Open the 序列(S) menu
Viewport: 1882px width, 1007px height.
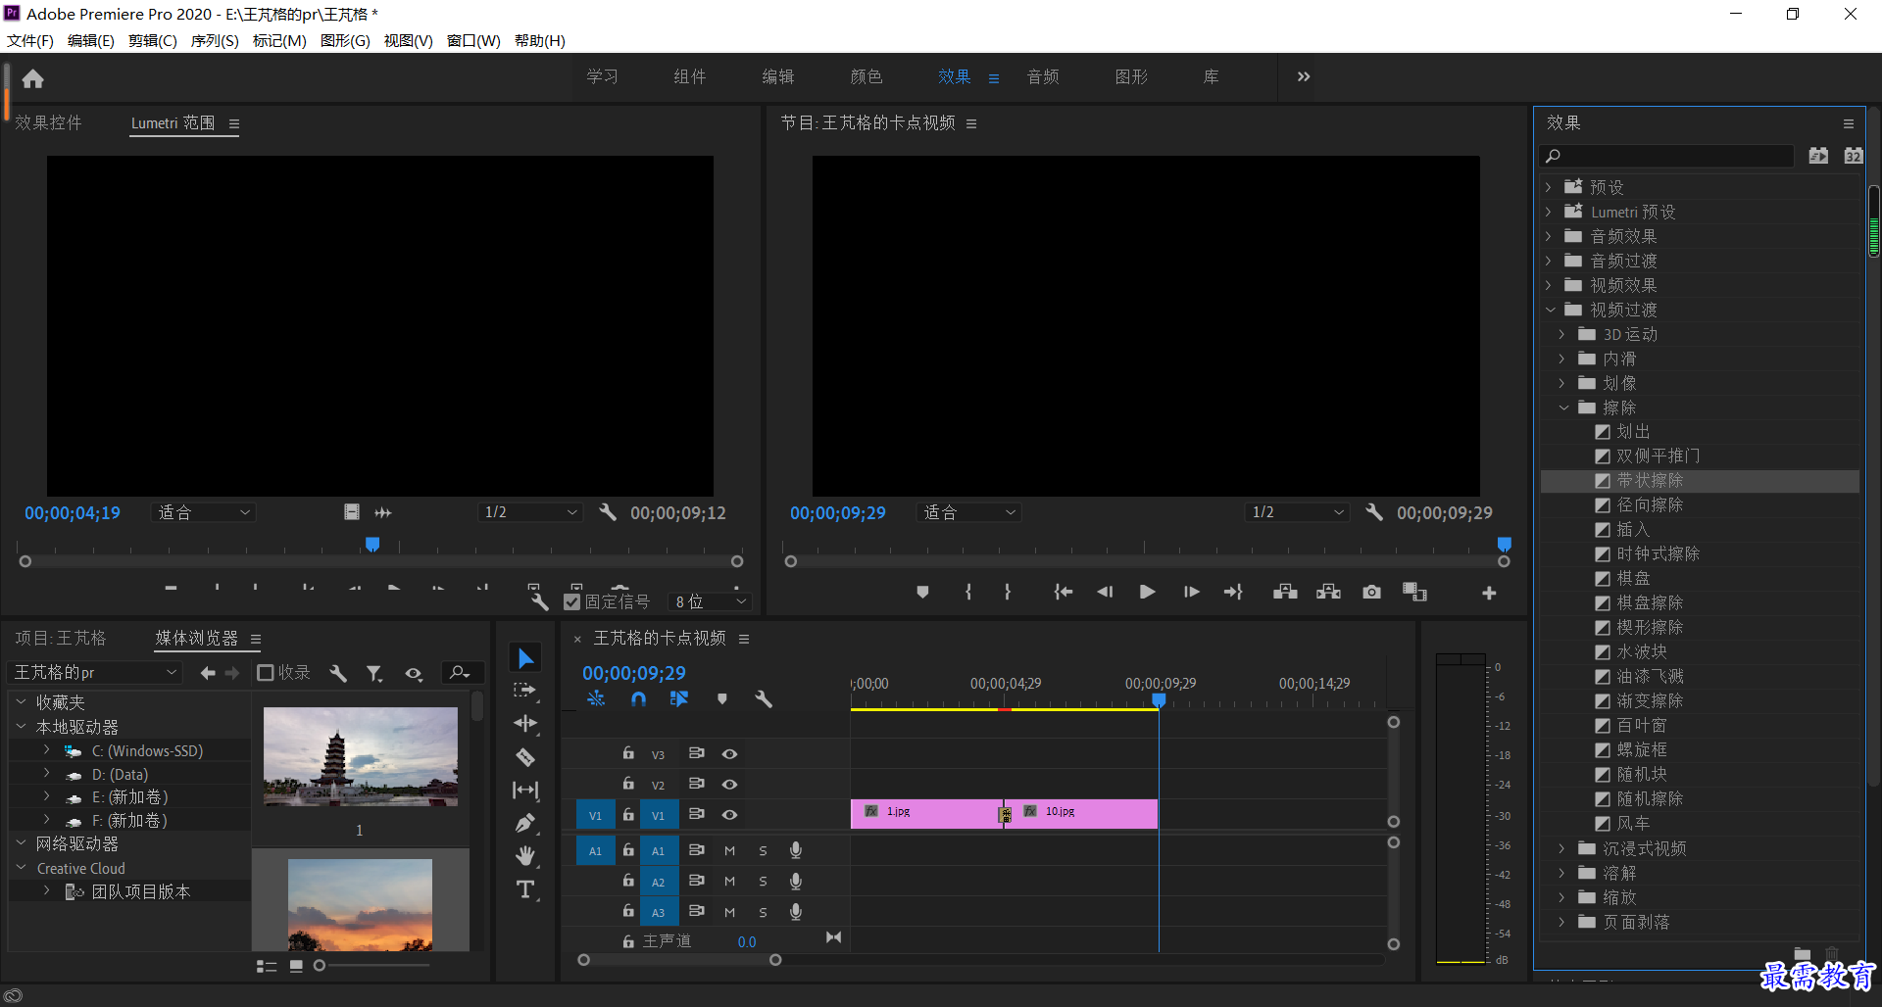[215, 40]
